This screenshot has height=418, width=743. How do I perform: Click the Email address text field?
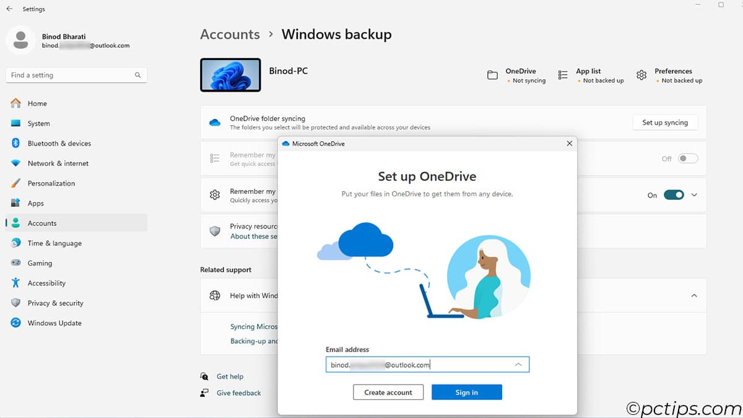click(415, 365)
